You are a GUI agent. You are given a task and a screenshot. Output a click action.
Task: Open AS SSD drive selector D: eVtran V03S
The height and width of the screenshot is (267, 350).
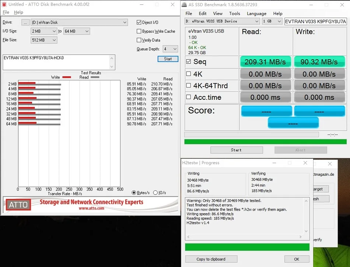(222, 21)
